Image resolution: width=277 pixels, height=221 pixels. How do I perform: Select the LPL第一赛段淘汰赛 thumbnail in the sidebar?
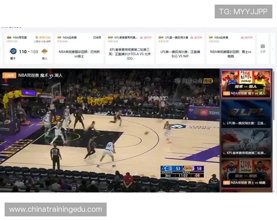click(246, 114)
